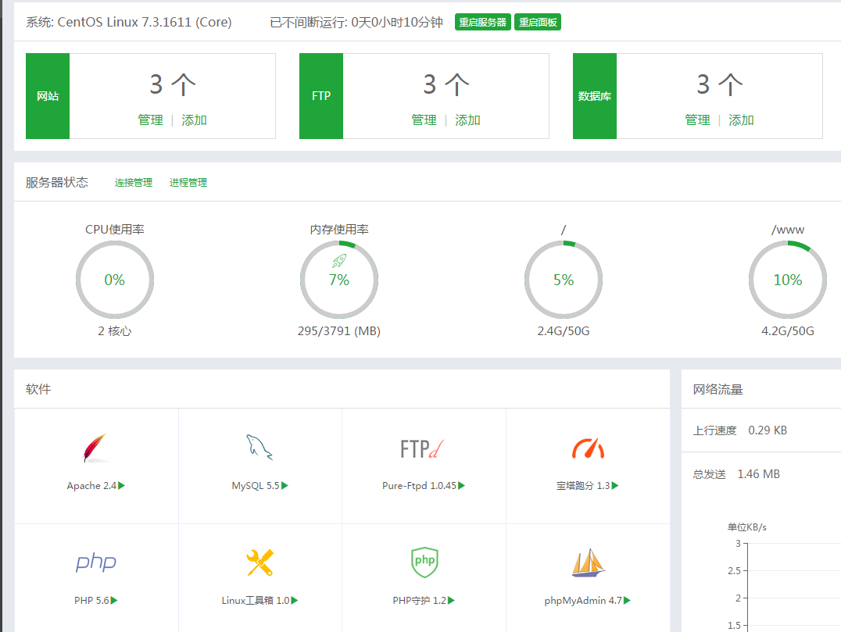Click the 上行速度 0.29 KB value
The width and height of the screenshot is (841, 632).
click(x=768, y=430)
